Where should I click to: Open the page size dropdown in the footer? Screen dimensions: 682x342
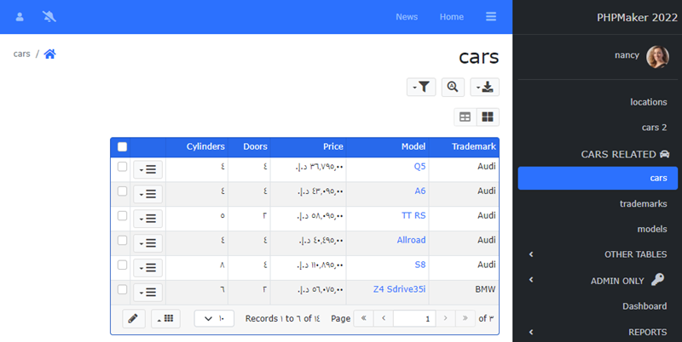214,318
